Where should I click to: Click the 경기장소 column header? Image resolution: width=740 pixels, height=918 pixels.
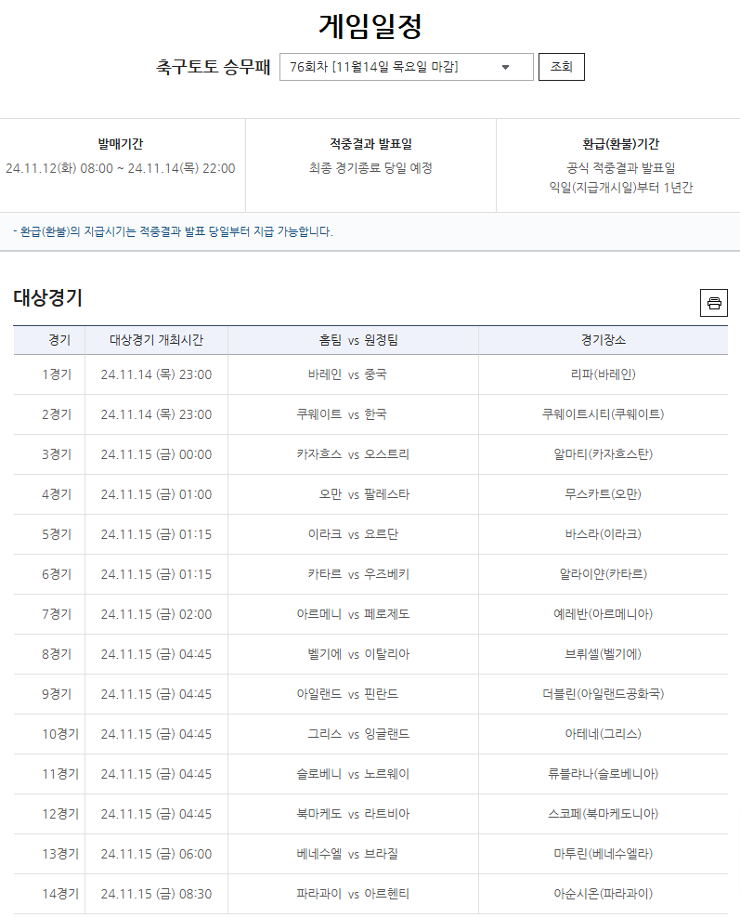click(603, 340)
